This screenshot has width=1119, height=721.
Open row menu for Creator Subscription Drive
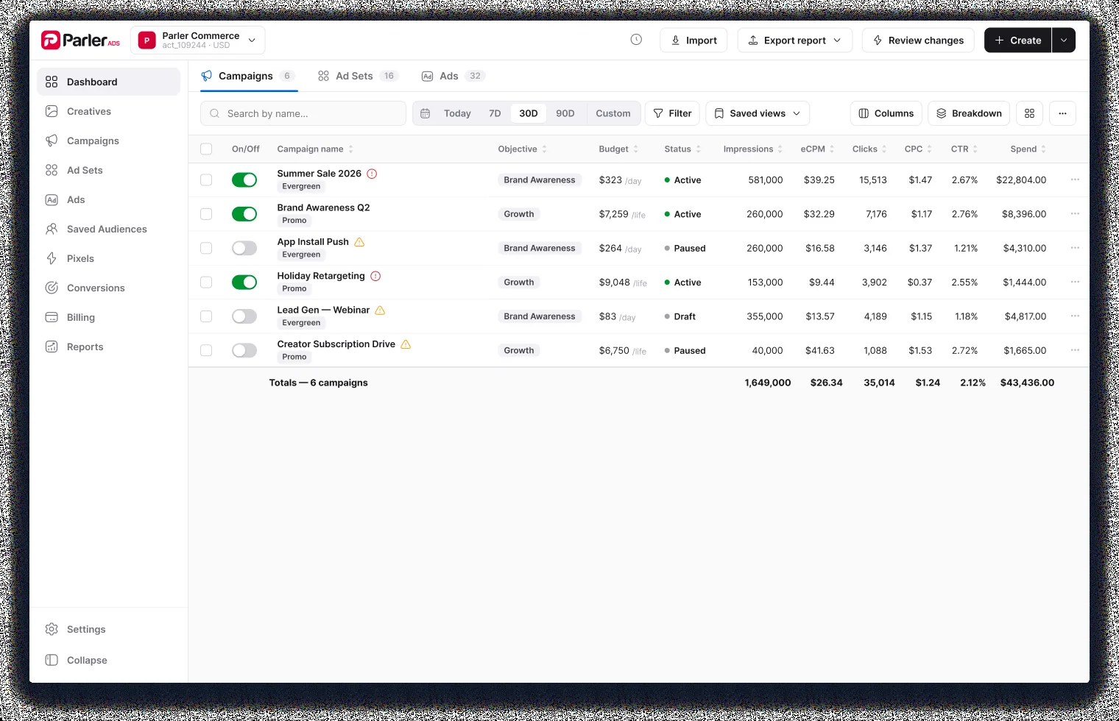(x=1075, y=350)
